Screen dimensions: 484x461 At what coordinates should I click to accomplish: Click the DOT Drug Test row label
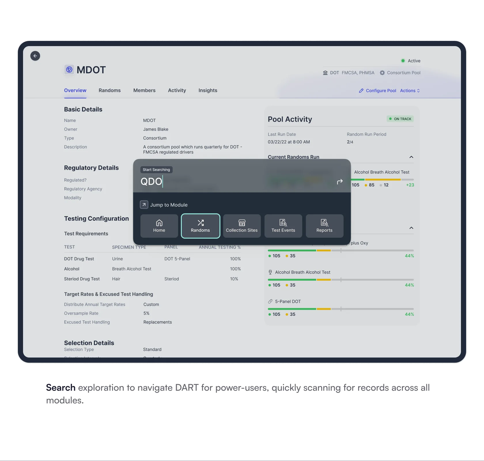[x=79, y=259]
